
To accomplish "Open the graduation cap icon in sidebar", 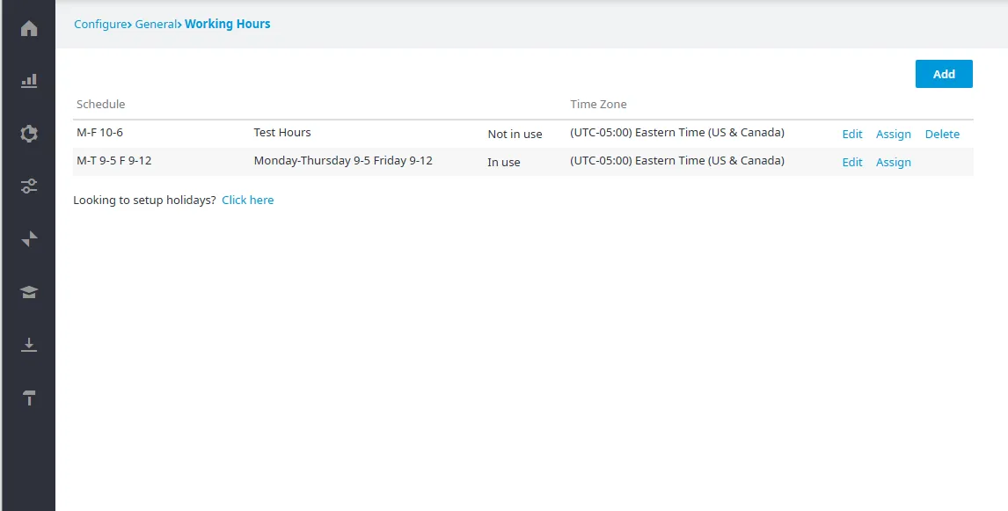I will click(x=29, y=293).
